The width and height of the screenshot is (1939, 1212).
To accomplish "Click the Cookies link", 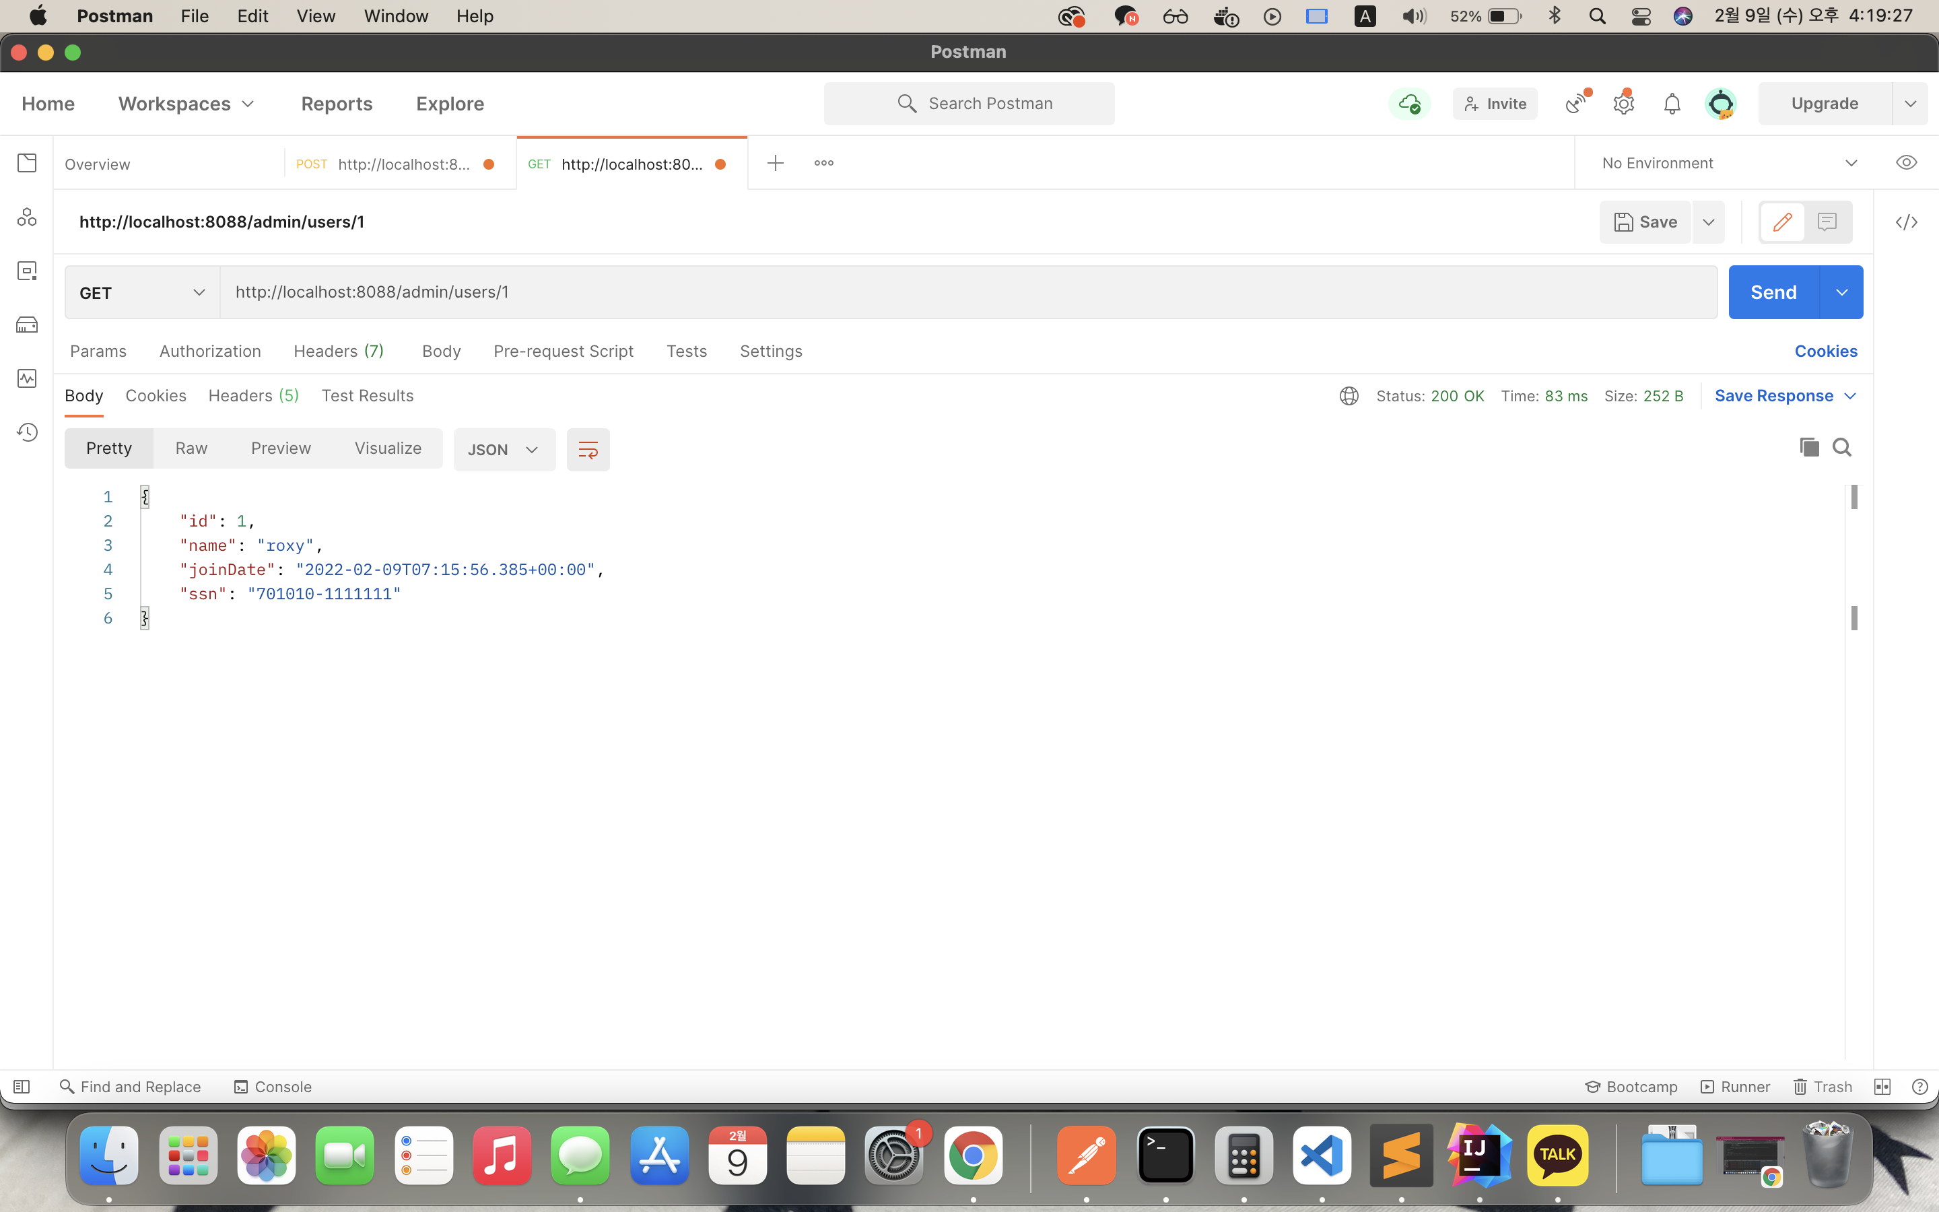I will pos(1825,351).
